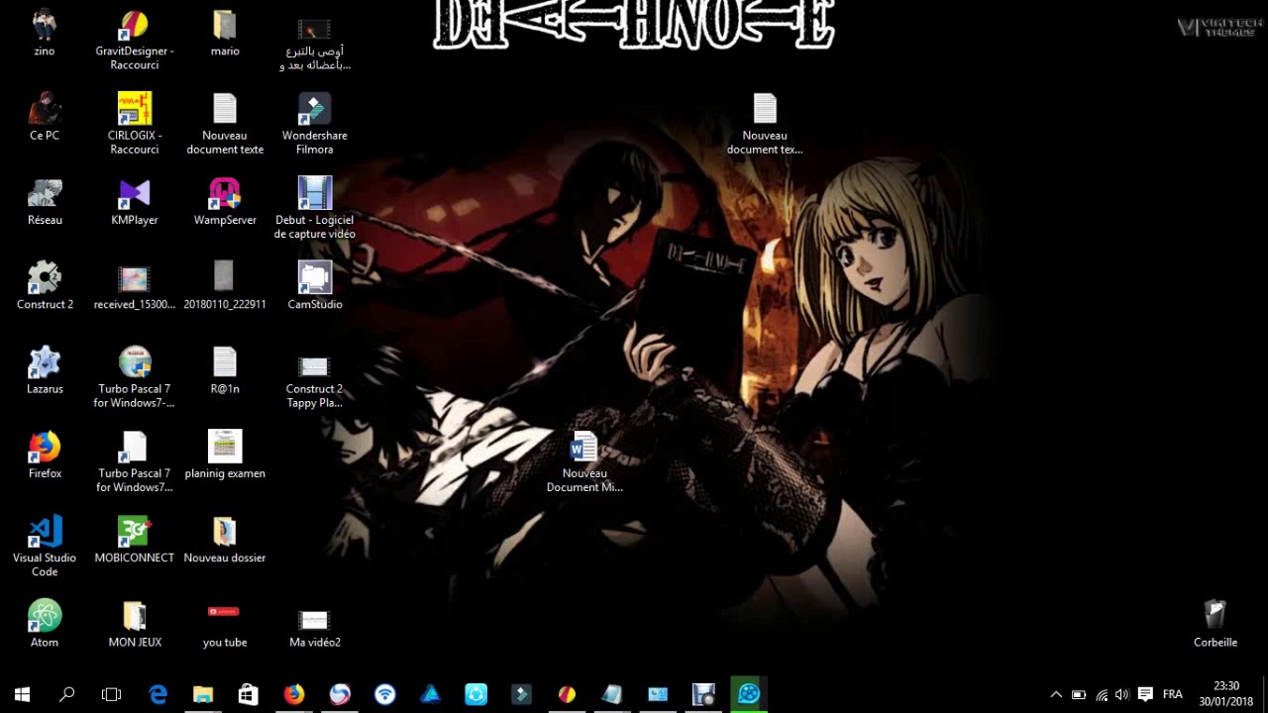Click the highlighted film-reel taskbar app
Image resolution: width=1268 pixels, height=713 pixels.
pos(749,694)
